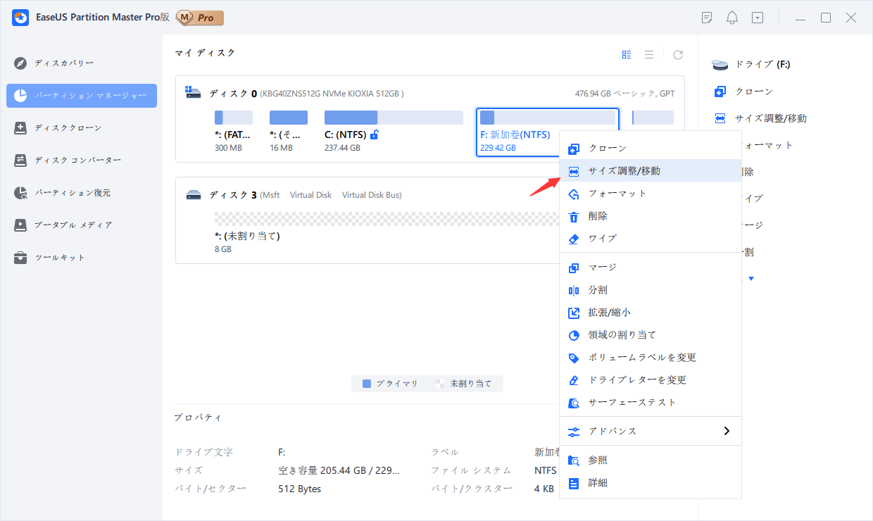Click クローン in the right drive panel

click(754, 92)
